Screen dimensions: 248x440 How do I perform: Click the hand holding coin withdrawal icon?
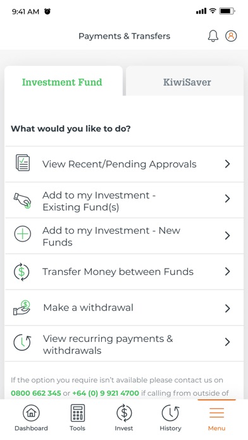point(22,307)
